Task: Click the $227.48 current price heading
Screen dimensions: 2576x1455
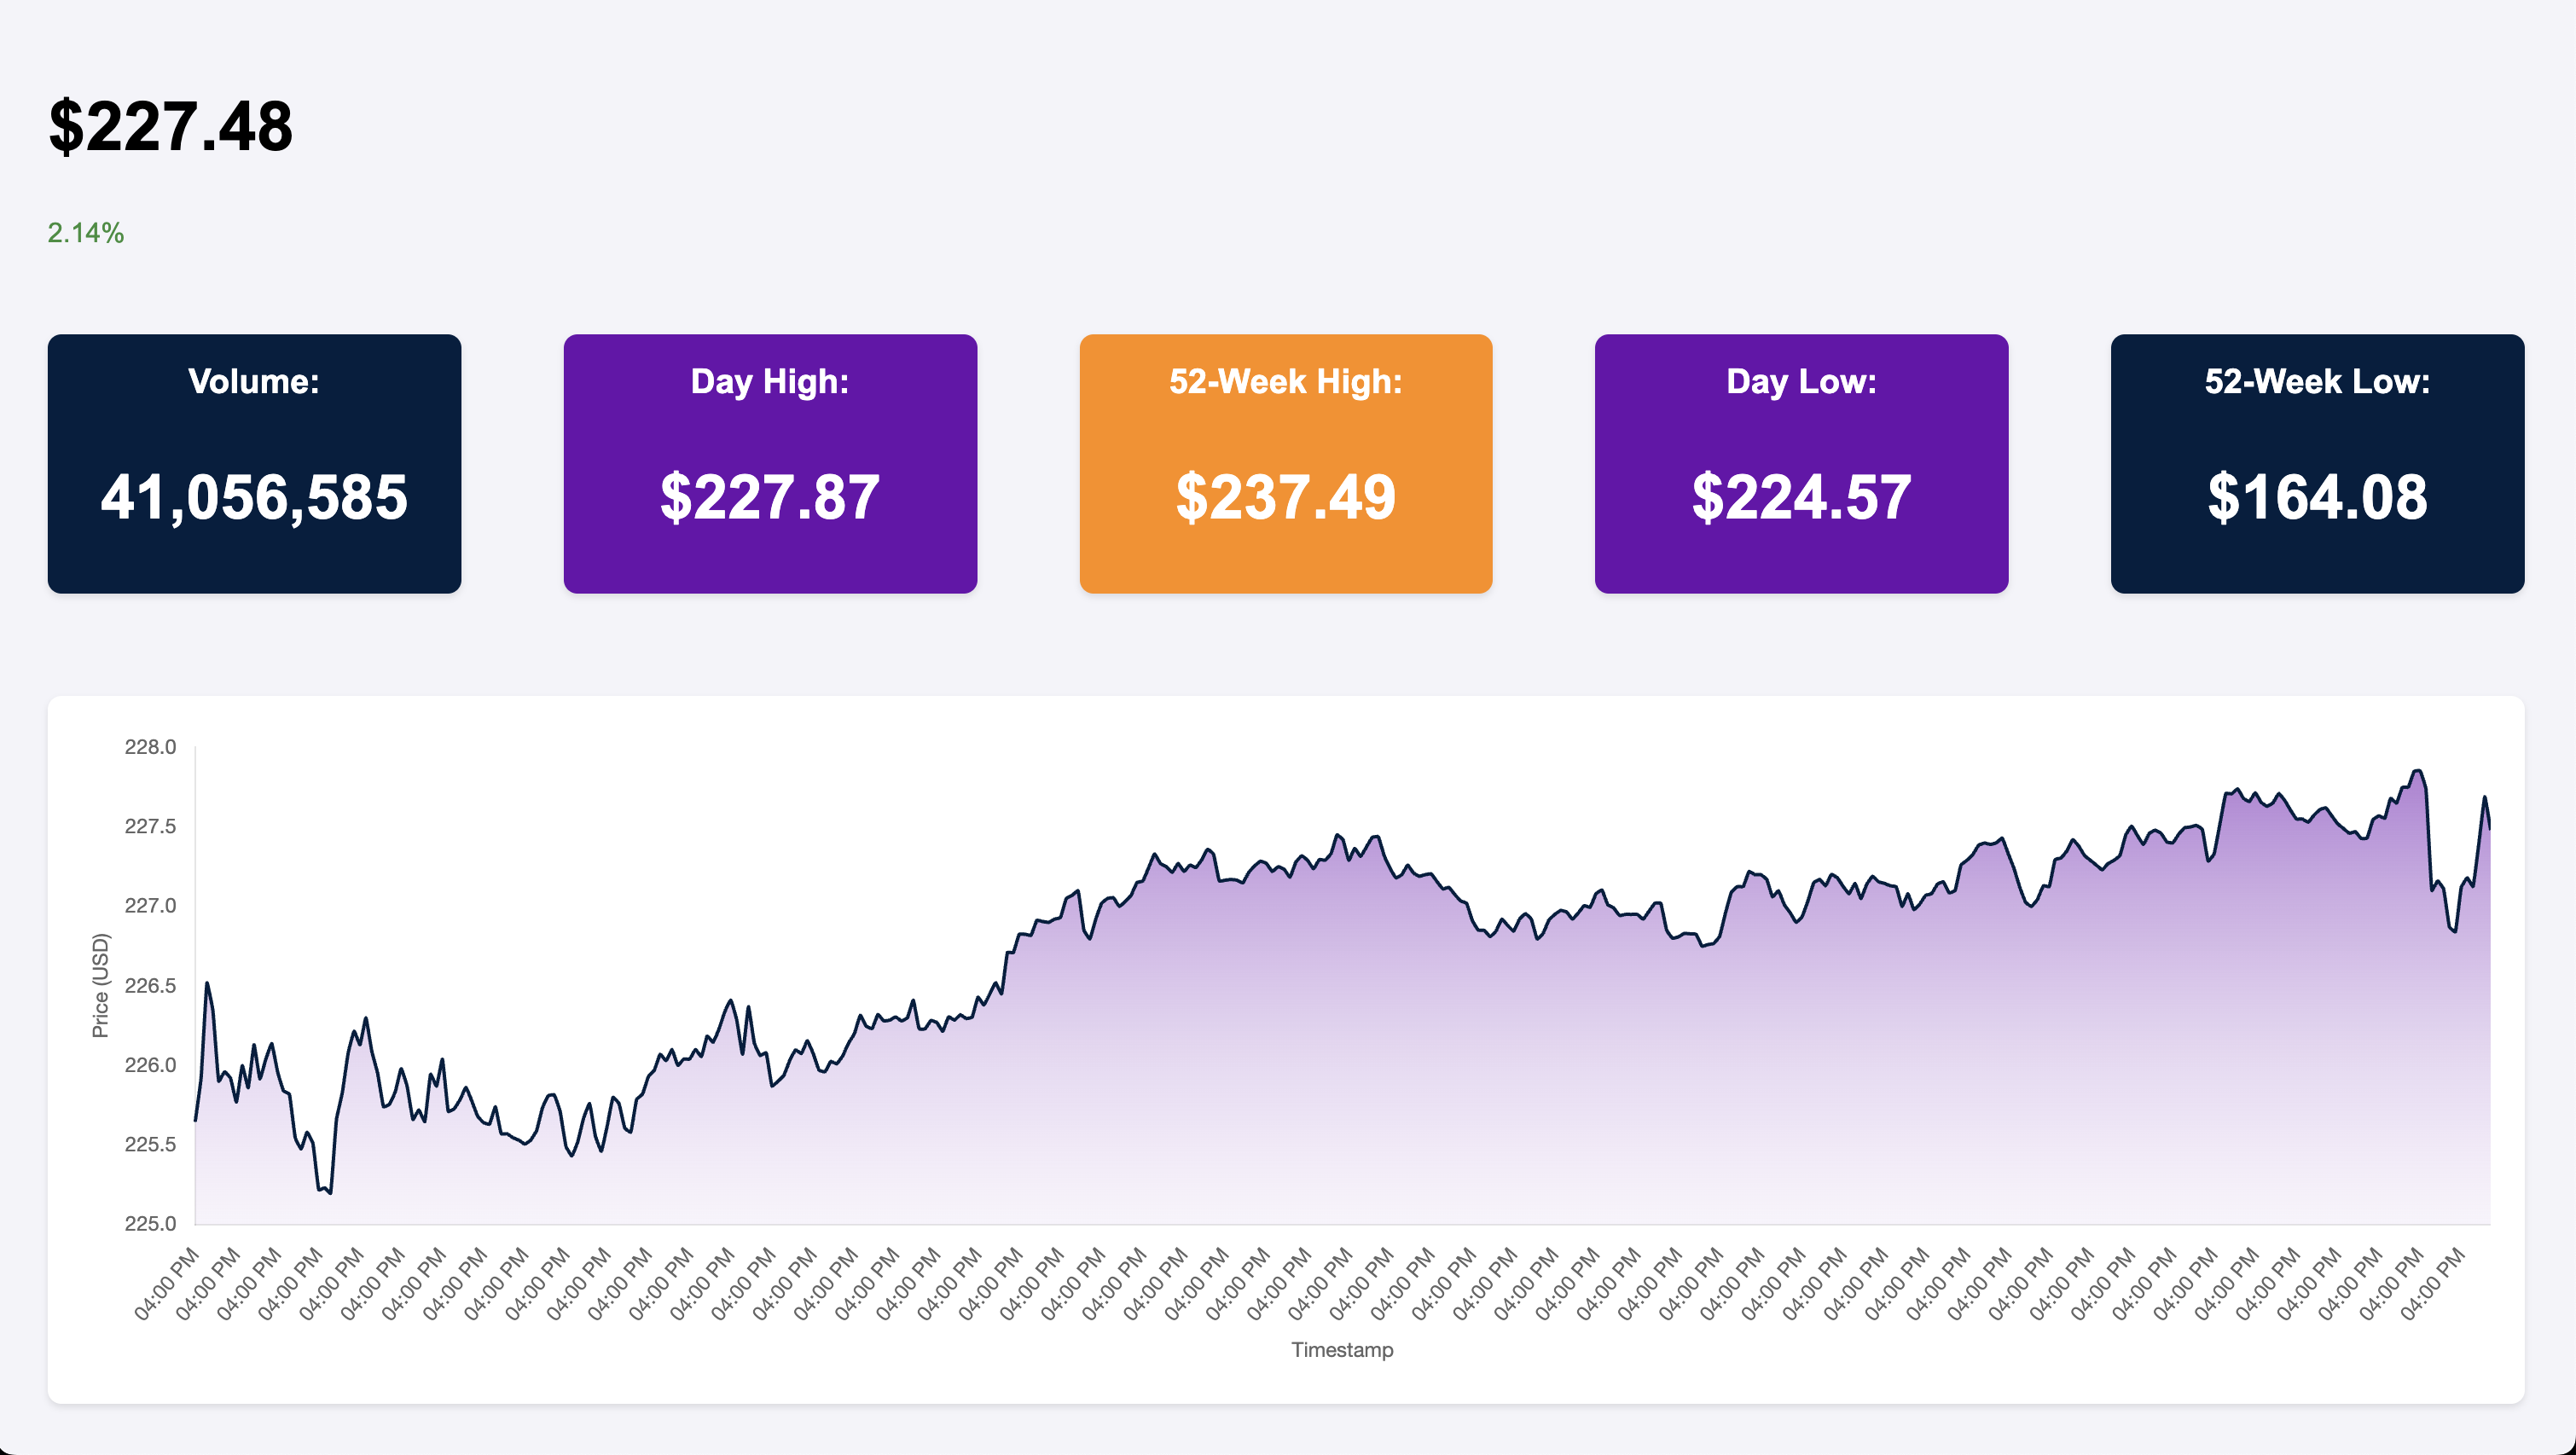Action: coord(171,127)
